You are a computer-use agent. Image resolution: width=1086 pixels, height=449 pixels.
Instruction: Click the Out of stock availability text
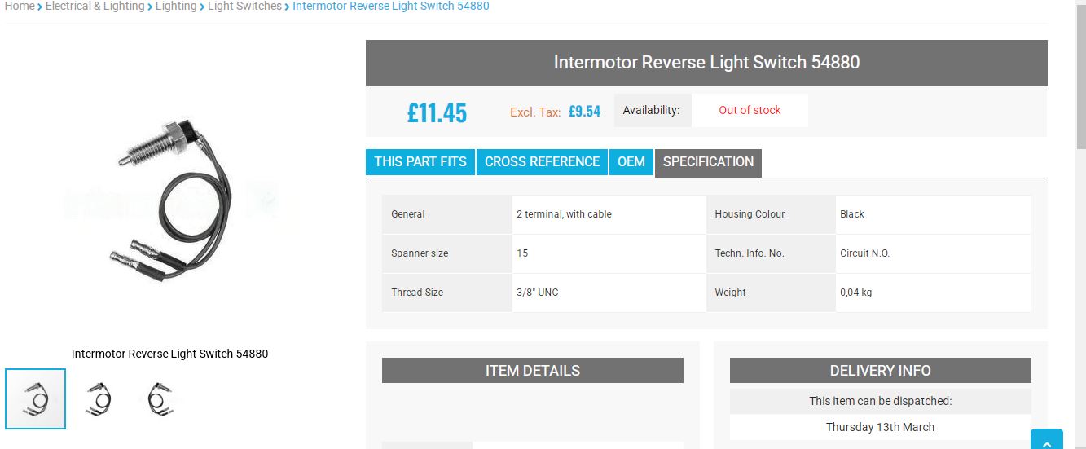point(750,110)
